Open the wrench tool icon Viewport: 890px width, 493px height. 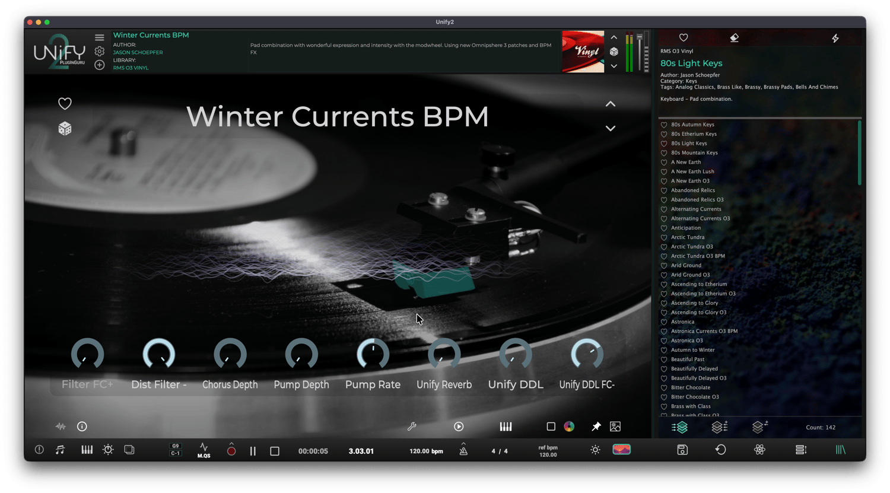[412, 427]
